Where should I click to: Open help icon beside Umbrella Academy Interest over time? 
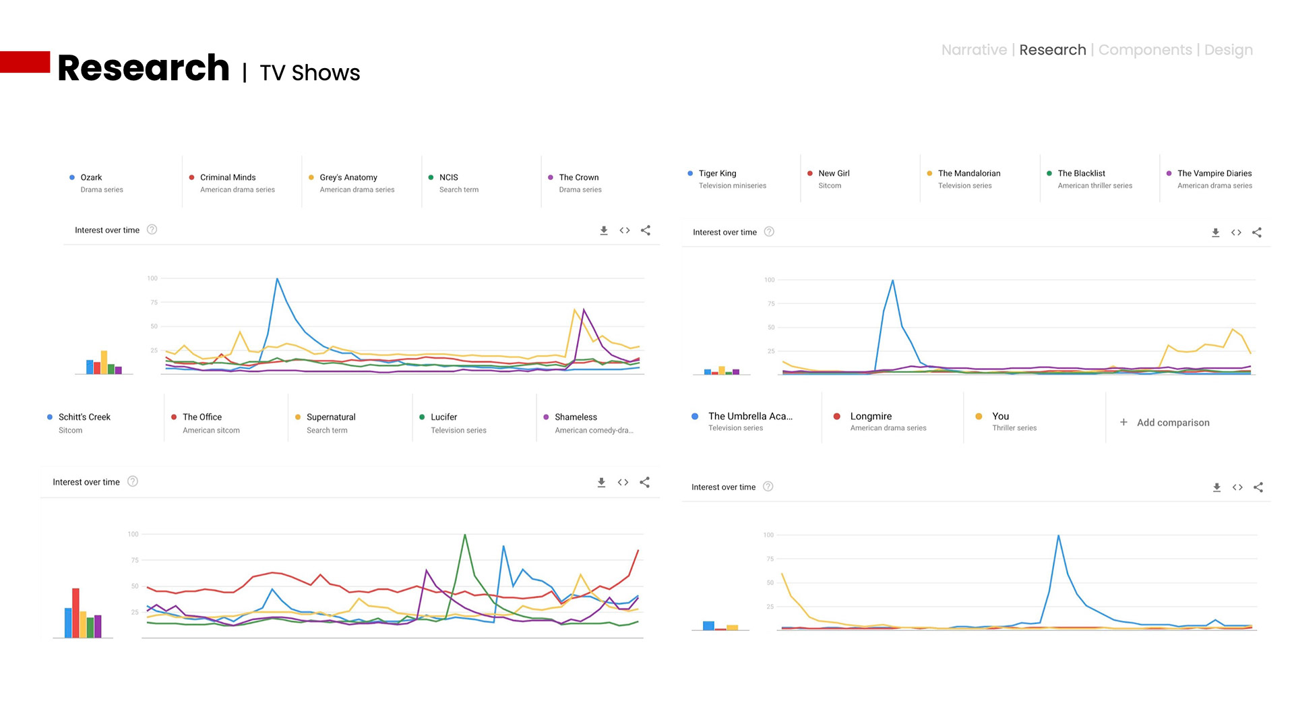[x=768, y=487]
